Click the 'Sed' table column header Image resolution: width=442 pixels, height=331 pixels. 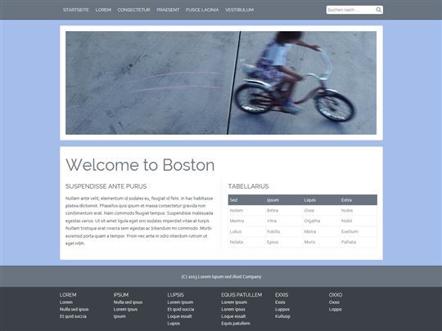[x=233, y=200]
